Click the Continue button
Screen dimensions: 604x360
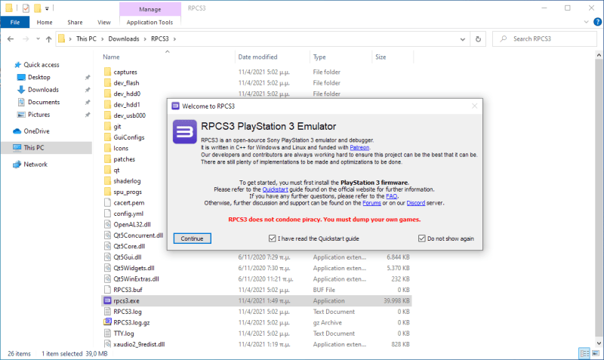point(193,238)
